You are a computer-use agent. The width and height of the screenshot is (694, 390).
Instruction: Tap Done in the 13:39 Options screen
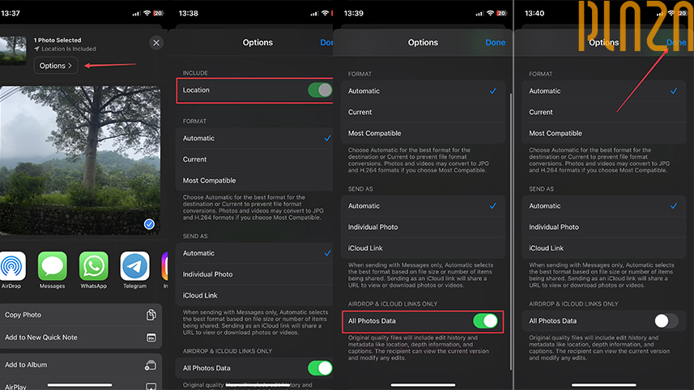(496, 42)
